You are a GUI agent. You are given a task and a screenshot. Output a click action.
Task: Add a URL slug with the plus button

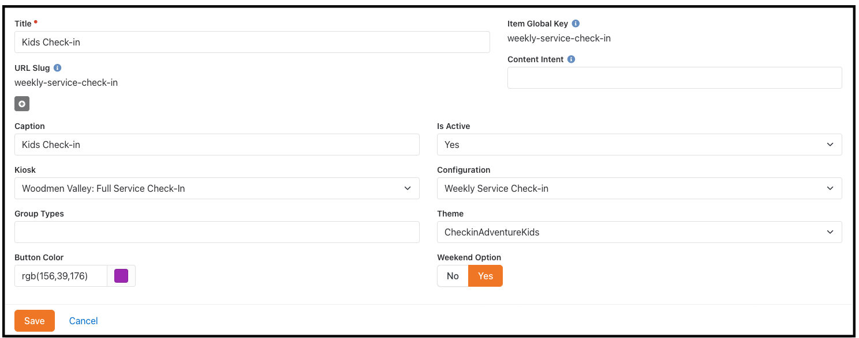coord(22,104)
